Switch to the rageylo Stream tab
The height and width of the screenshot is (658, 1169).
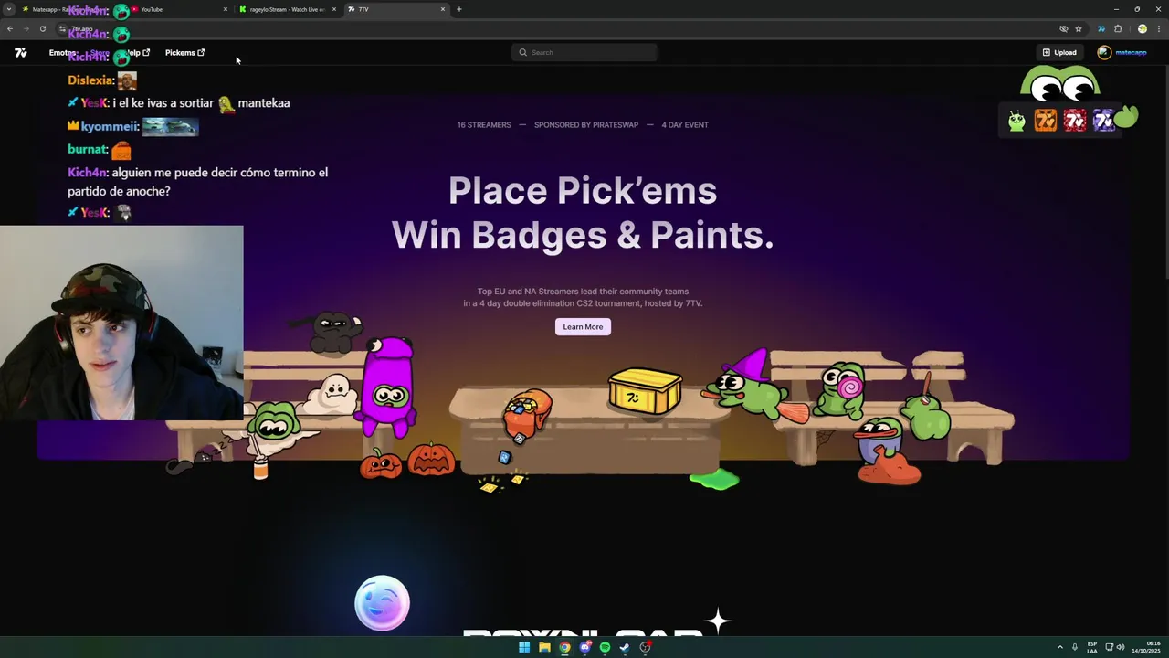click(288, 9)
